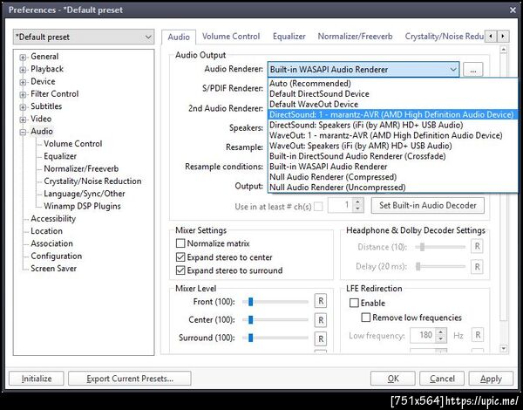Close the Preferences window
This screenshot has height=410, width=523.
click(x=513, y=10)
